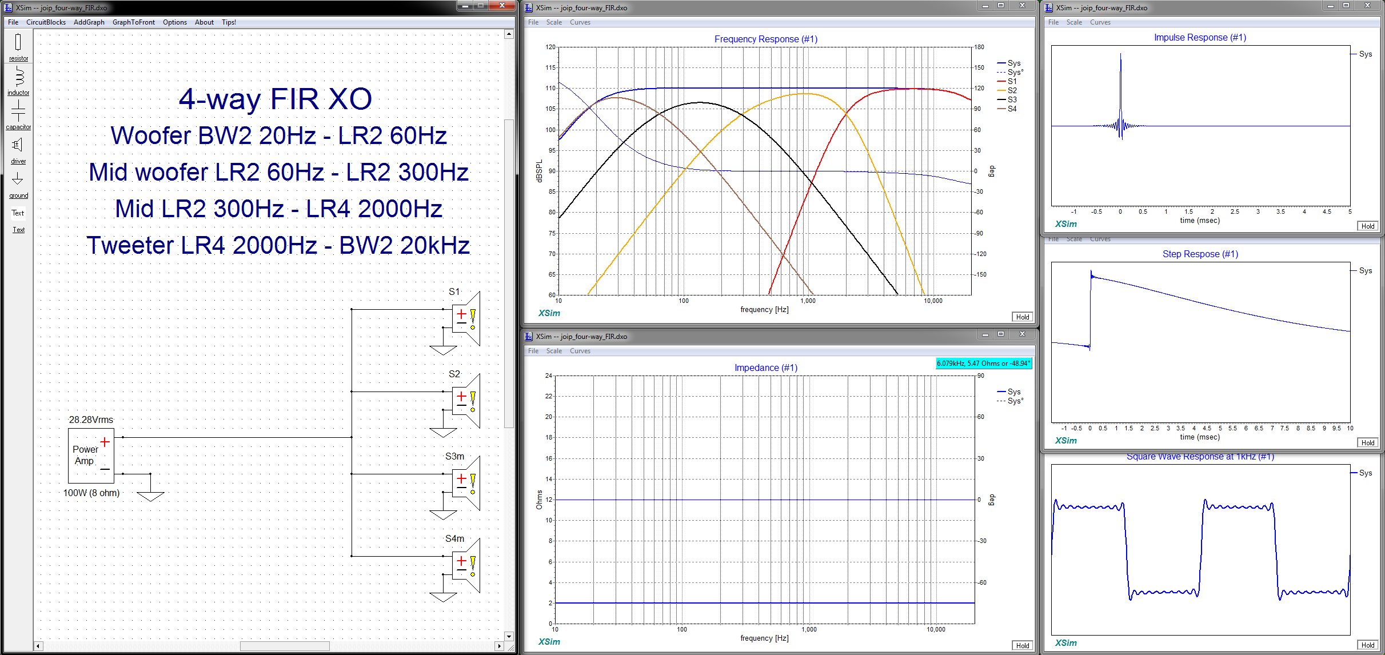
Task: Click the scroll left arrow of circuit canvas
Action: pyautogui.click(x=38, y=646)
